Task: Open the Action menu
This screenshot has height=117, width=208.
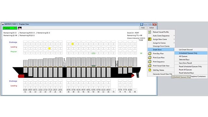Action: tap(152, 28)
